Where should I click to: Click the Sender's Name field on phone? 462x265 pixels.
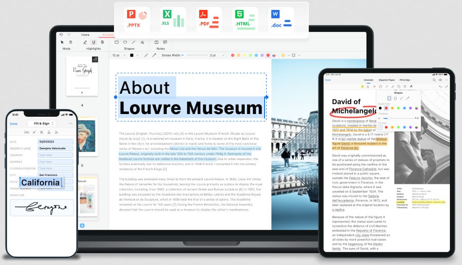coord(55,148)
